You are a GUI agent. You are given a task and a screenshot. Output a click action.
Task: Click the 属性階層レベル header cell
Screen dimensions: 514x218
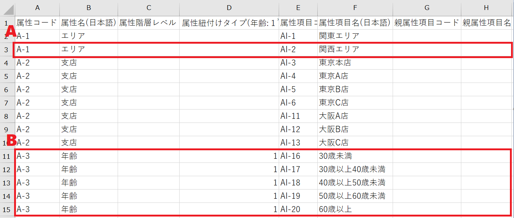tap(148, 23)
